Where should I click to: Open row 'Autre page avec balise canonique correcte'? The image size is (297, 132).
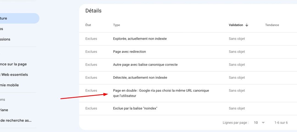click(x=188, y=65)
